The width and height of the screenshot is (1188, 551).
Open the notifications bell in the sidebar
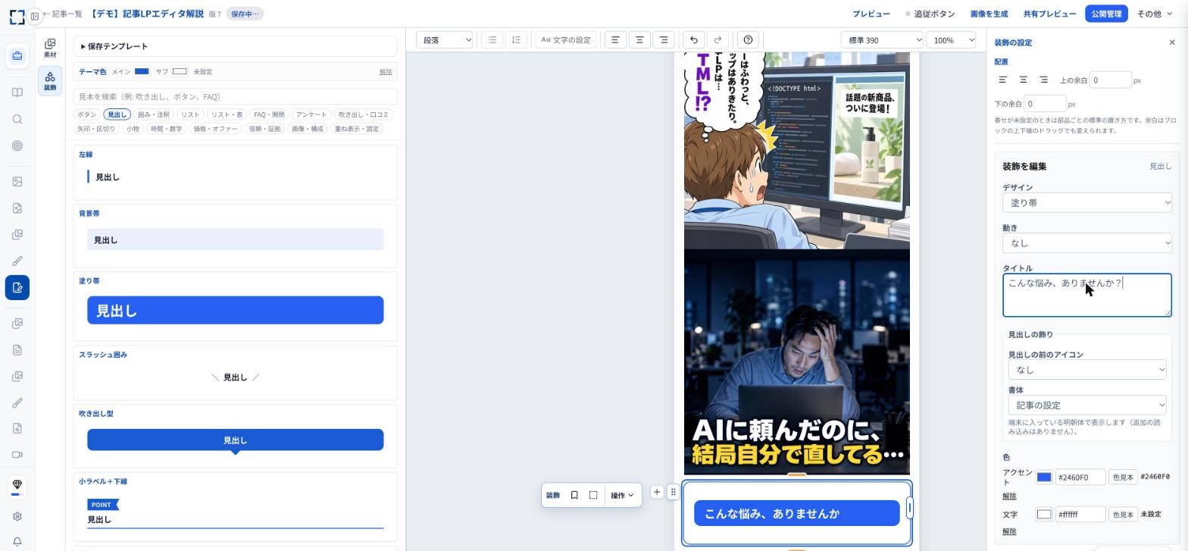pyautogui.click(x=17, y=543)
